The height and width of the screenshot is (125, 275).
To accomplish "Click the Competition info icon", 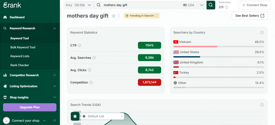I will click(x=91, y=83).
